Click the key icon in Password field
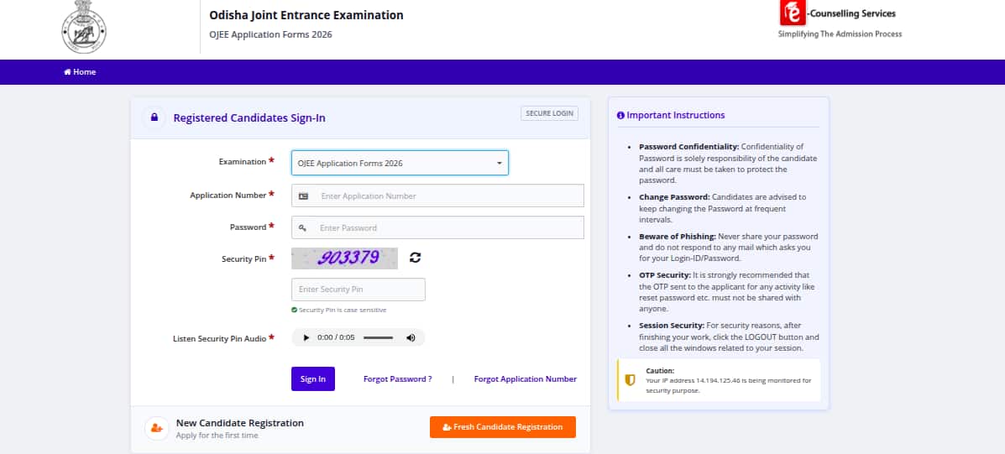This screenshot has height=454, width=1005. pyautogui.click(x=303, y=227)
